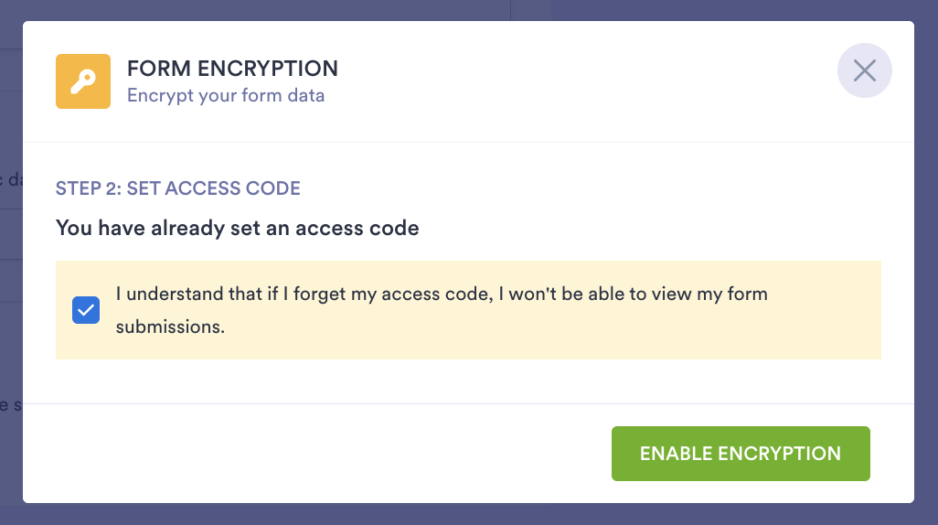Click the dimmed overlay left of the dialog

pyautogui.click(x=11, y=274)
